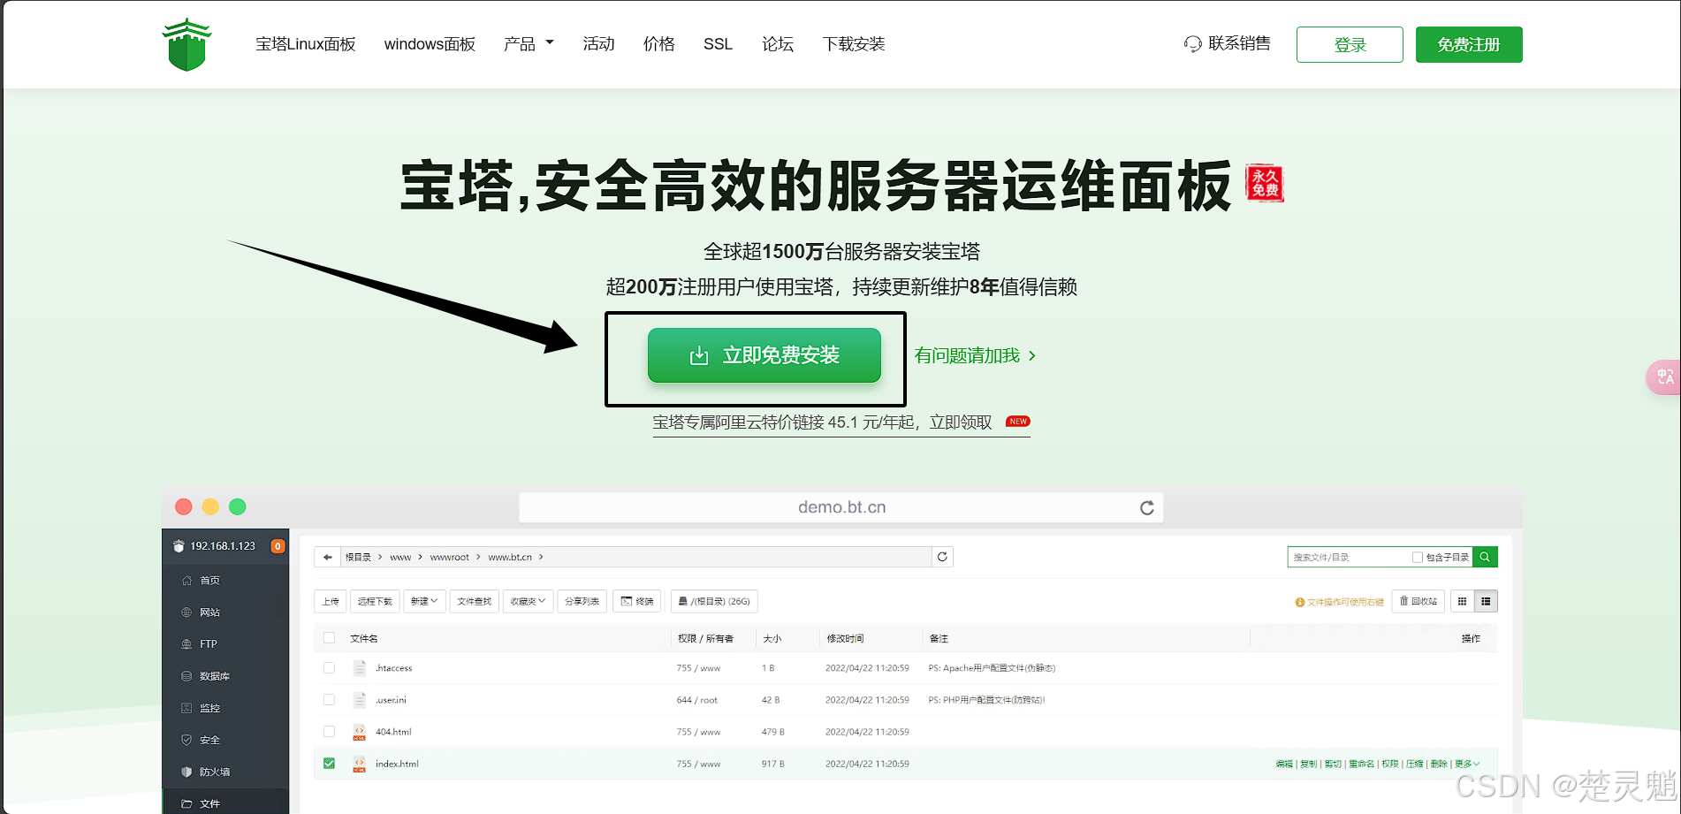The width and height of the screenshot is (1681, 814).
Task: Check the 404.html row checkbox
Action: (x=329, y=732)
